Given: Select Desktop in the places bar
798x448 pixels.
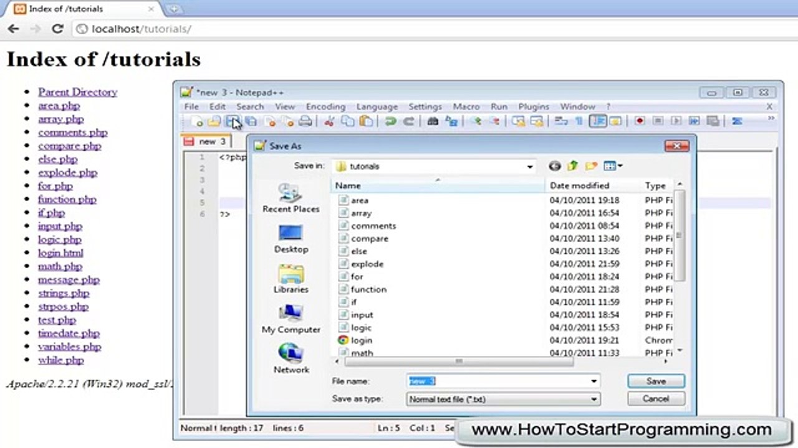Looking at the screenshot, I should (x=291, y=239).
